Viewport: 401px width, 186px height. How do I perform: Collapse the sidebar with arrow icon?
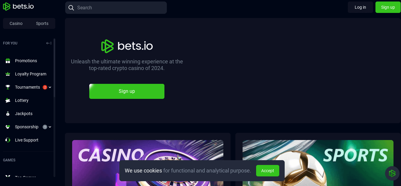tap(49, 43)
